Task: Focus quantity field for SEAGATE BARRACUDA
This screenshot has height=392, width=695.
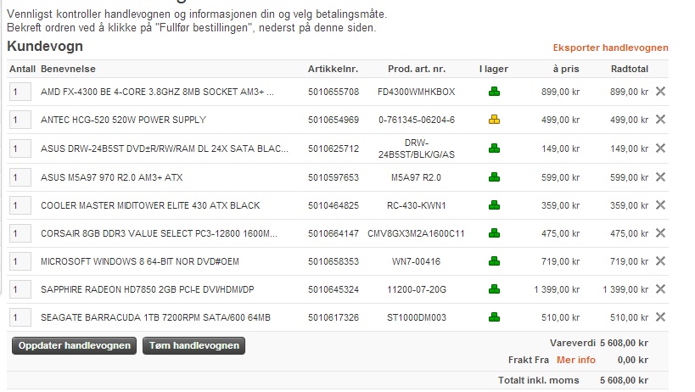Action: point(20,317)
